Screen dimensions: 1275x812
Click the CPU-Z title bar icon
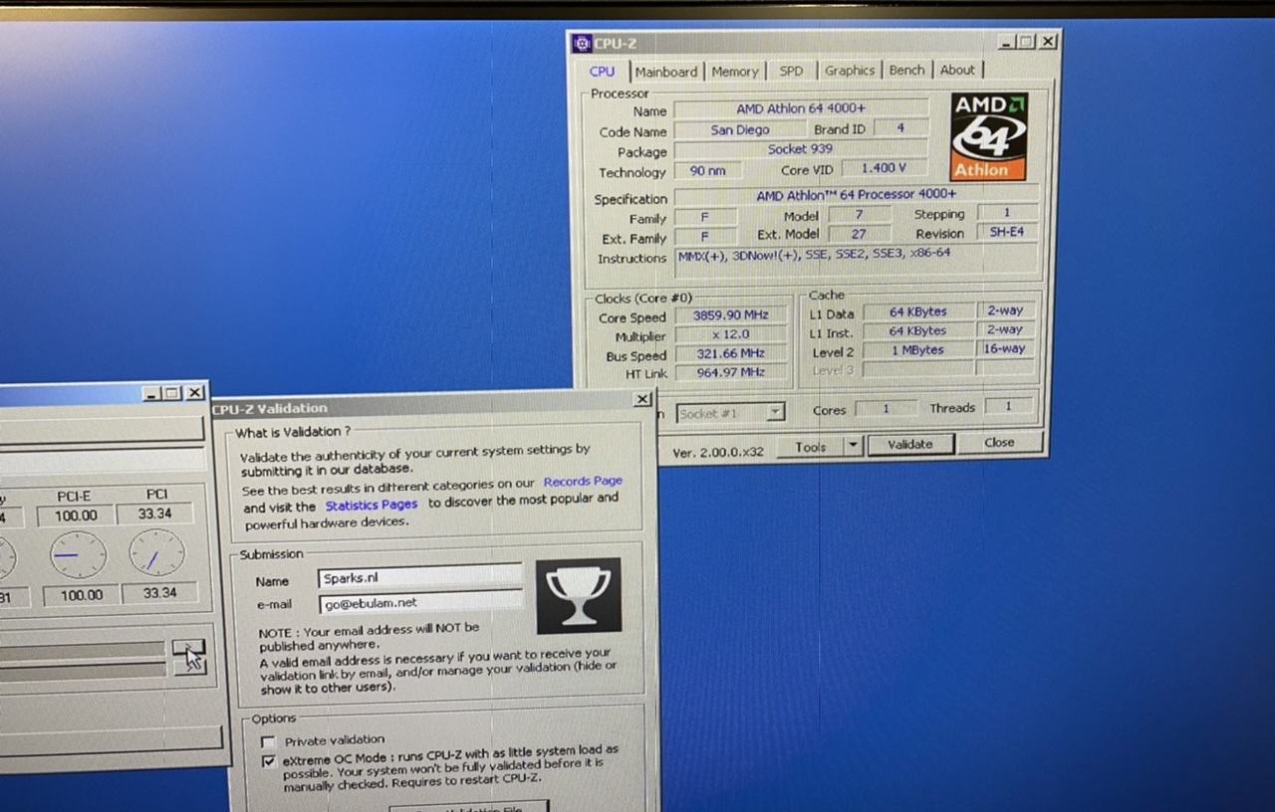583,44
